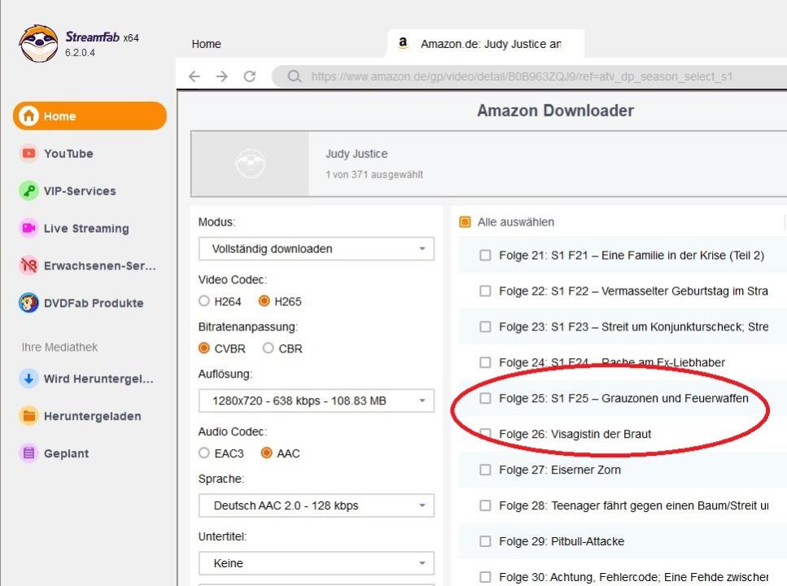Switch to the Home tab
787x586 pixels.
point(206,44)
